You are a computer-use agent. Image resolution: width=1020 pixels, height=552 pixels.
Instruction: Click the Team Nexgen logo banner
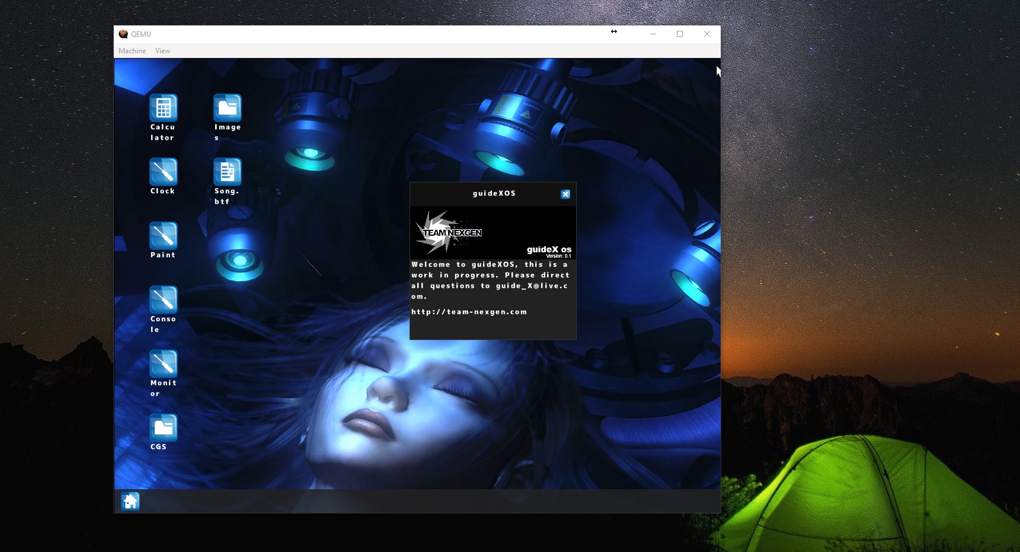[493, 233]
